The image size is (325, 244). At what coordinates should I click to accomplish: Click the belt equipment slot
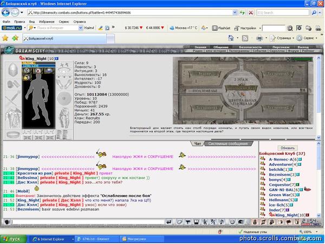13,135
